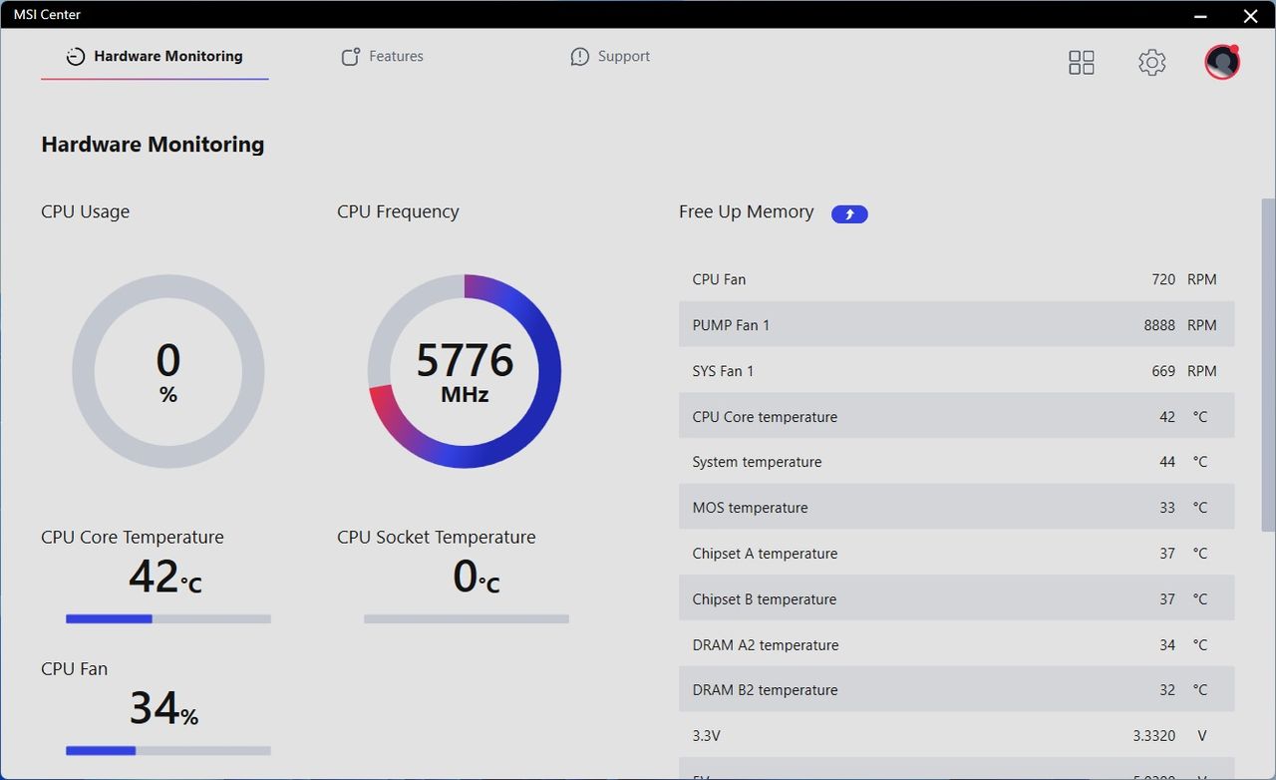Click the Features tab icon
Viewport: 1276px width, 780px height.
pyautogui.click(x=350, y=57)
